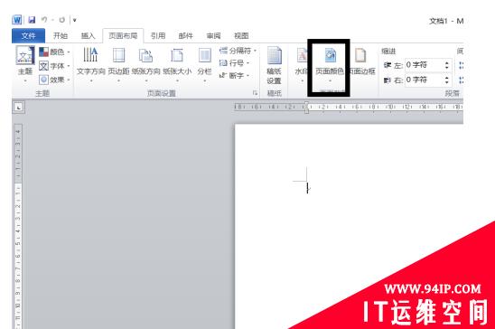This screenshot has width=495, height=329.
Task: Switch to the 开始 Home tab
Action: coord(61,35)
